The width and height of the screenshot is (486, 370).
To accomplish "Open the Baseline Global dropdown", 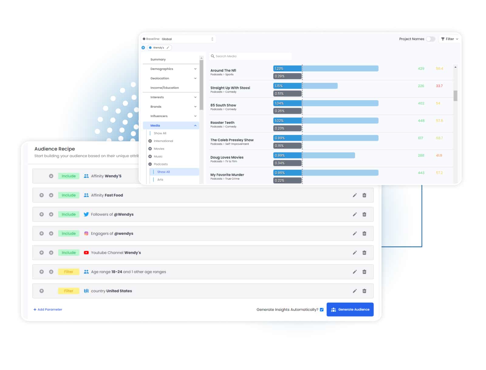I will tap(178, 39).
